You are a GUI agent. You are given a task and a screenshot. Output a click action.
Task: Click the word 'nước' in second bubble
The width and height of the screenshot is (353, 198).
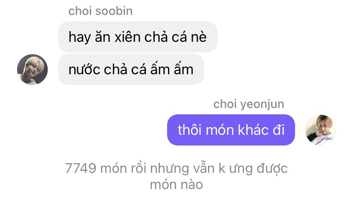84,70
